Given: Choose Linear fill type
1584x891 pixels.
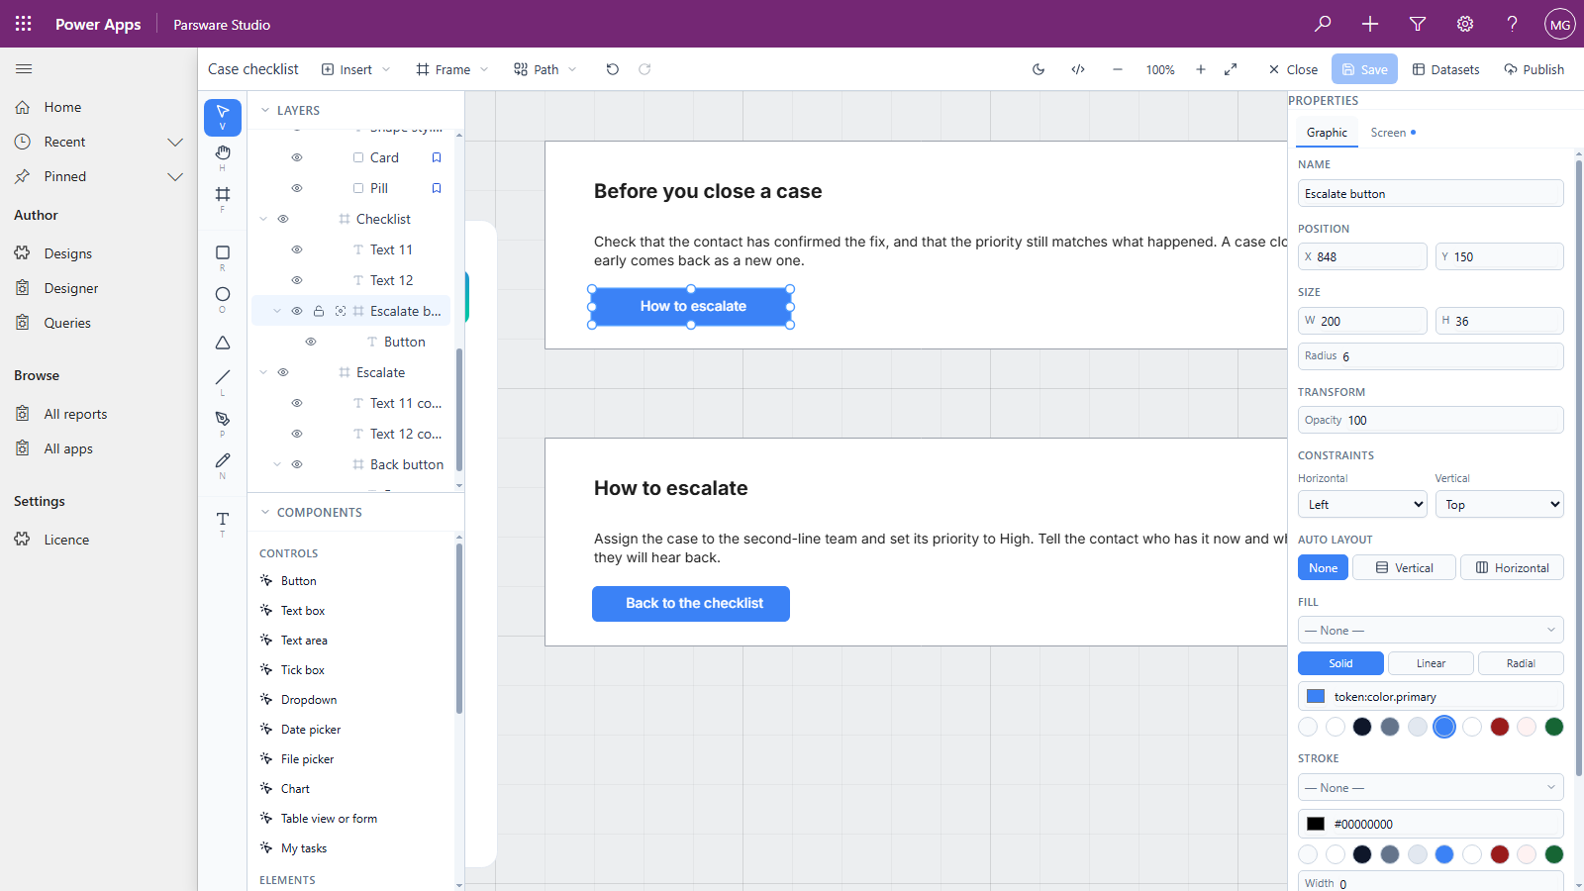Looking at the screenshot, I should [x=1431, y=663].
